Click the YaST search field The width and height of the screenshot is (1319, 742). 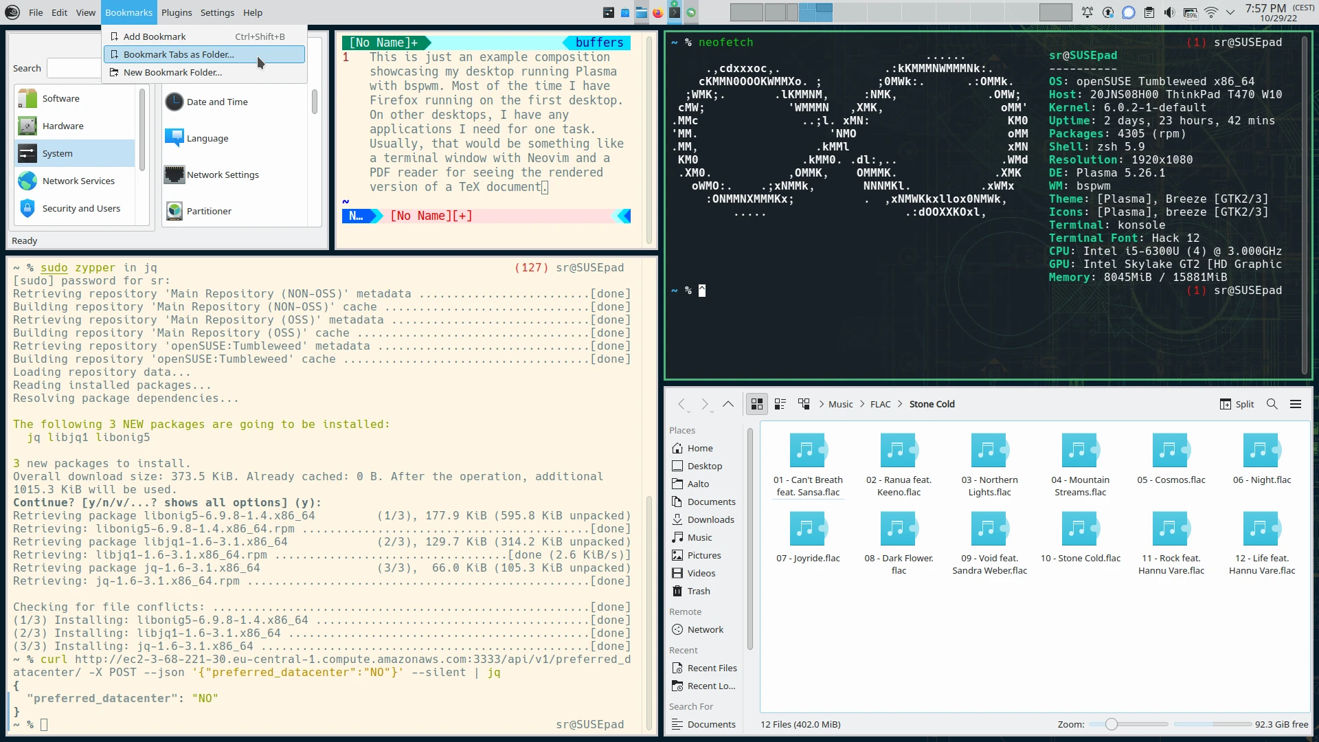click(74, 68)
